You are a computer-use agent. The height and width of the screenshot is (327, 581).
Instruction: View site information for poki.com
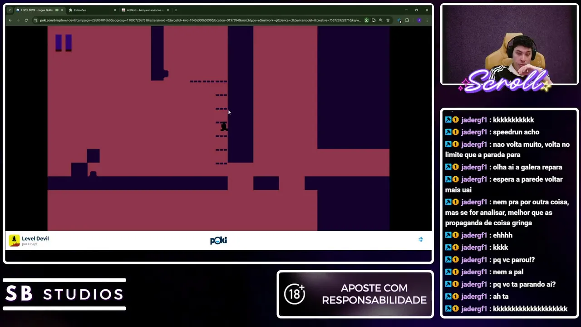(35, 20)
